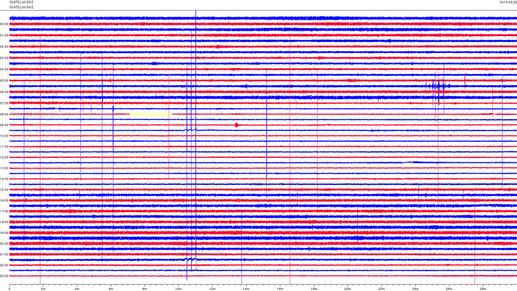This screenshot has width=517, height=291.
Task: Select the 16m axis tick label
Action: (280, 289)
